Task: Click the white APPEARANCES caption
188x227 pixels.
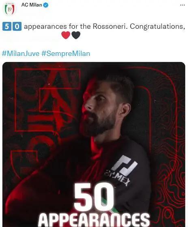Action: click(94, 220)
